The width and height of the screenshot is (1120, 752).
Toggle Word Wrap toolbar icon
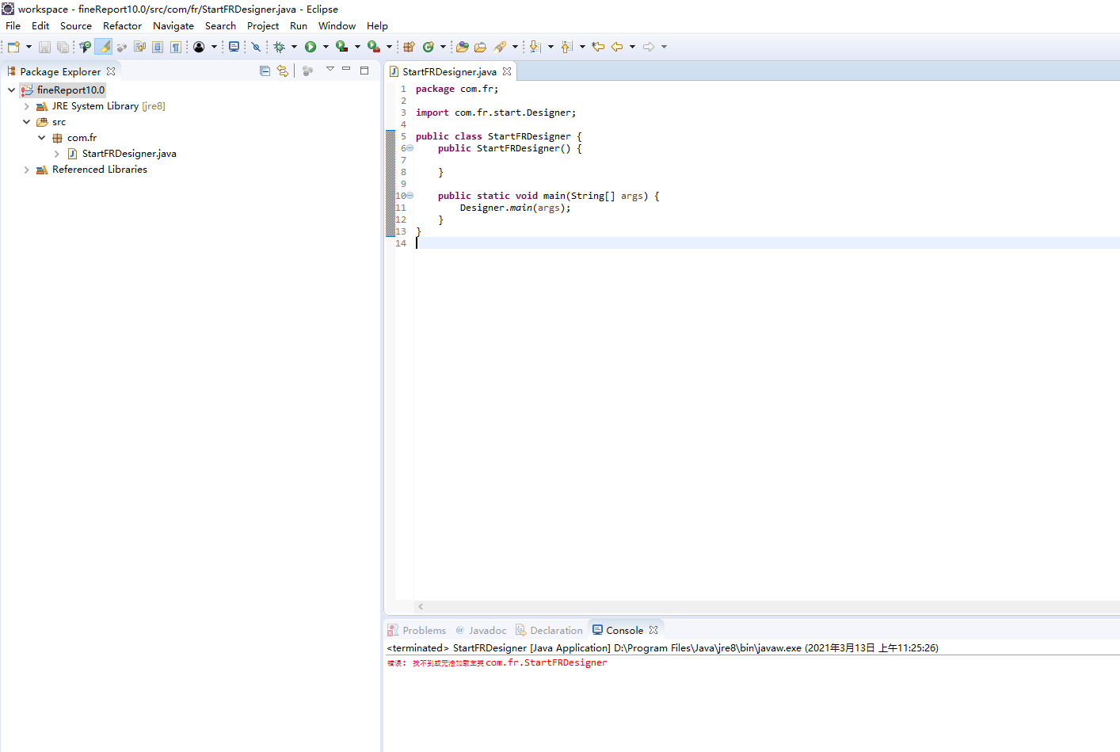140,47
